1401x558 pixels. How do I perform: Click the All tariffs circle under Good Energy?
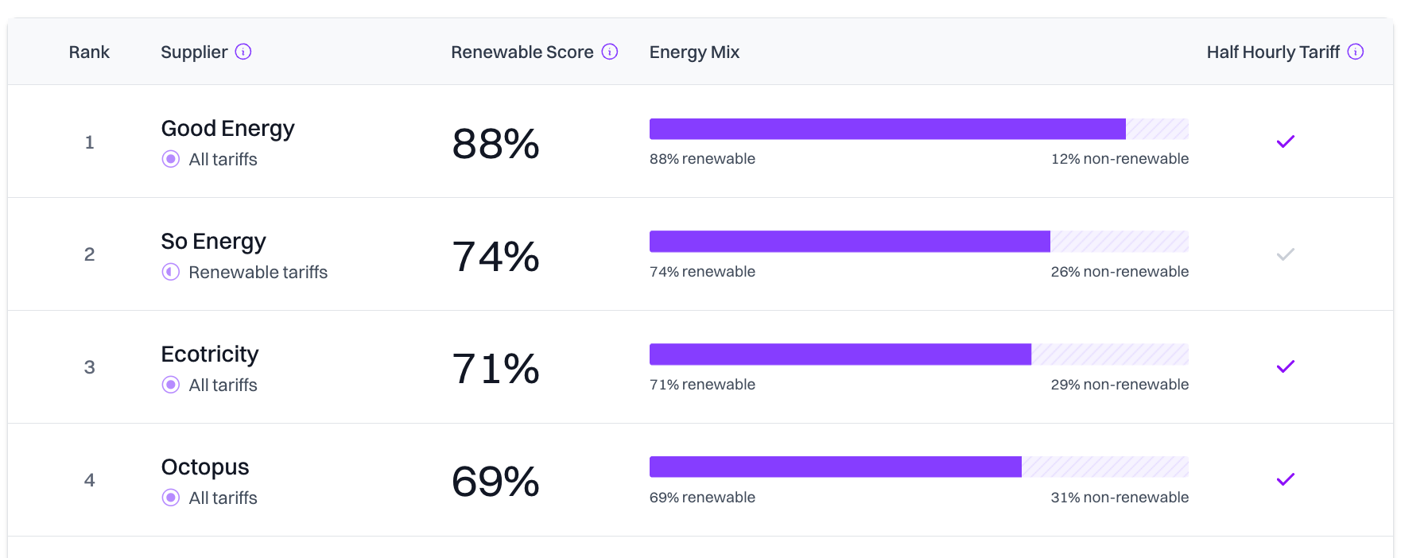(x=170, y=159)
